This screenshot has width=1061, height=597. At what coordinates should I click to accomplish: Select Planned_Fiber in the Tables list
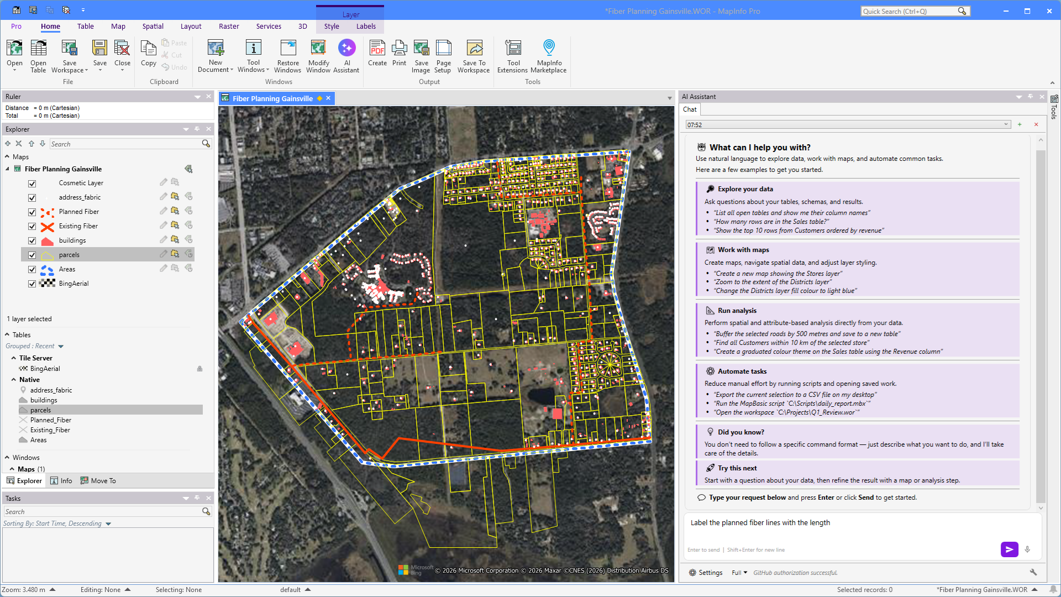[51, 420]
